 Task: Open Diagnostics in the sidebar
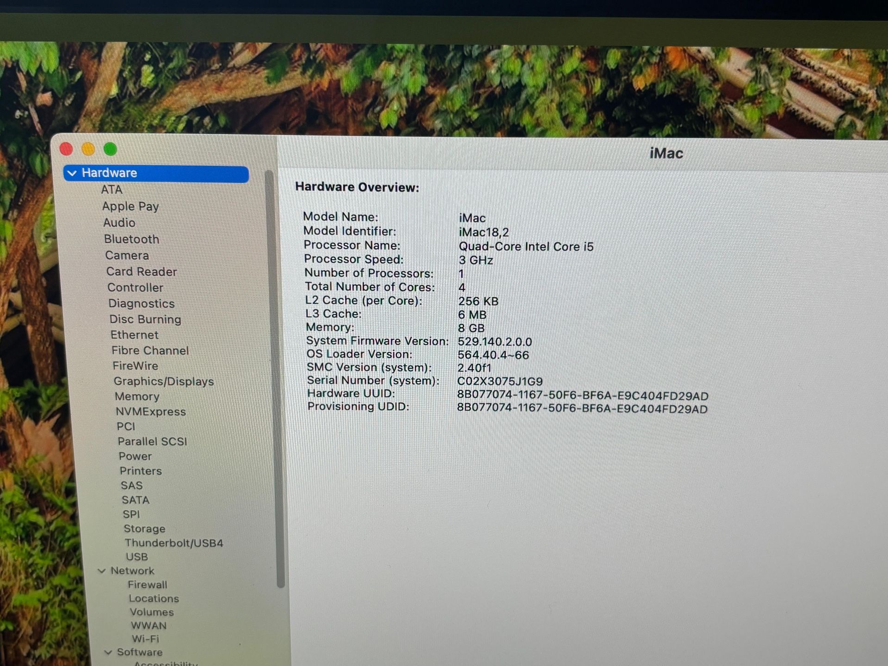(142, 303)
